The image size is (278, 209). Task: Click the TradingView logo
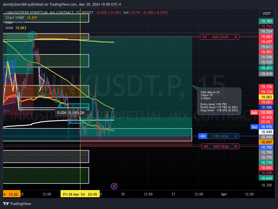17,204
